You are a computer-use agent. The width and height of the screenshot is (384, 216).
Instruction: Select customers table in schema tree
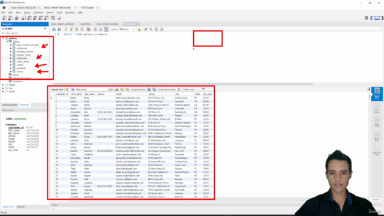point(22,58)
